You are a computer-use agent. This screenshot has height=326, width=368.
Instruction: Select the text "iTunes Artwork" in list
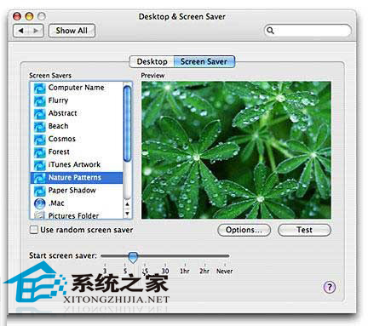(74, 164)
